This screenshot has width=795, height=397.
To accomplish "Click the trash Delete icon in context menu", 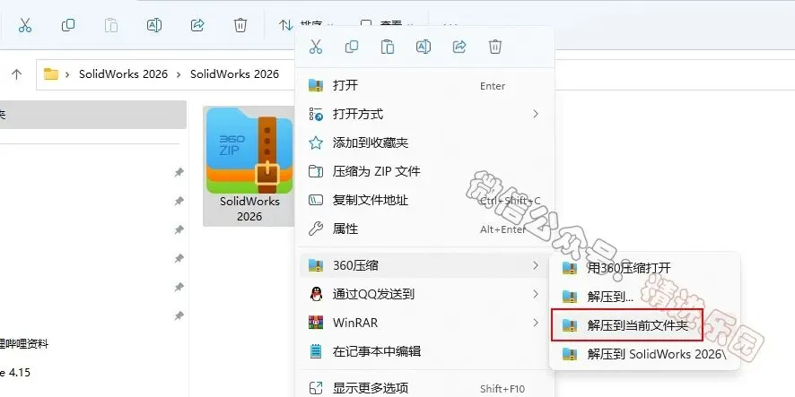I will coord(495,47).
